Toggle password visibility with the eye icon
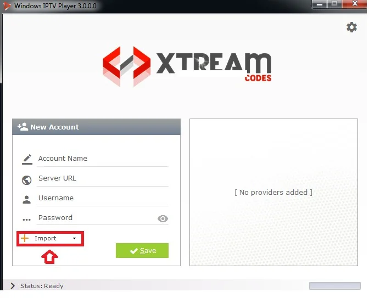The width and height of the screenshot is (369, 298). (163, 219)
